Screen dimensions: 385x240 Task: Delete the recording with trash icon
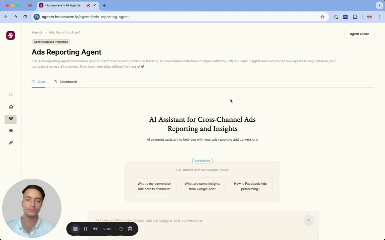point(130,229)
